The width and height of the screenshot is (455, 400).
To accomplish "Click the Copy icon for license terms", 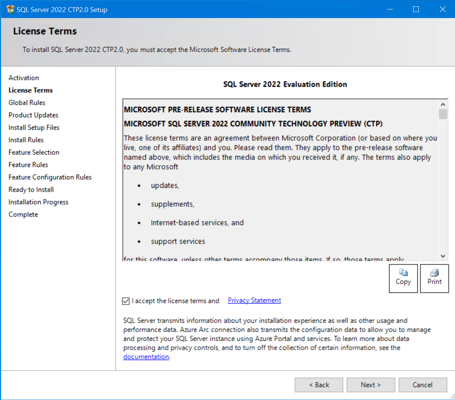I will pyautogui.click(x=403, y=278).
